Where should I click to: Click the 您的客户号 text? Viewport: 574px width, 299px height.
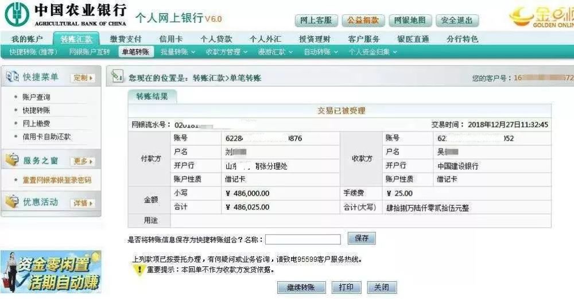click(x=491, y=78)
